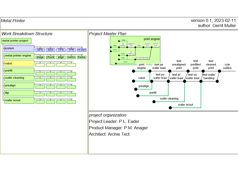
Task: Select 'wafer in/out' label in Project Master Plan
Action: 185,105
